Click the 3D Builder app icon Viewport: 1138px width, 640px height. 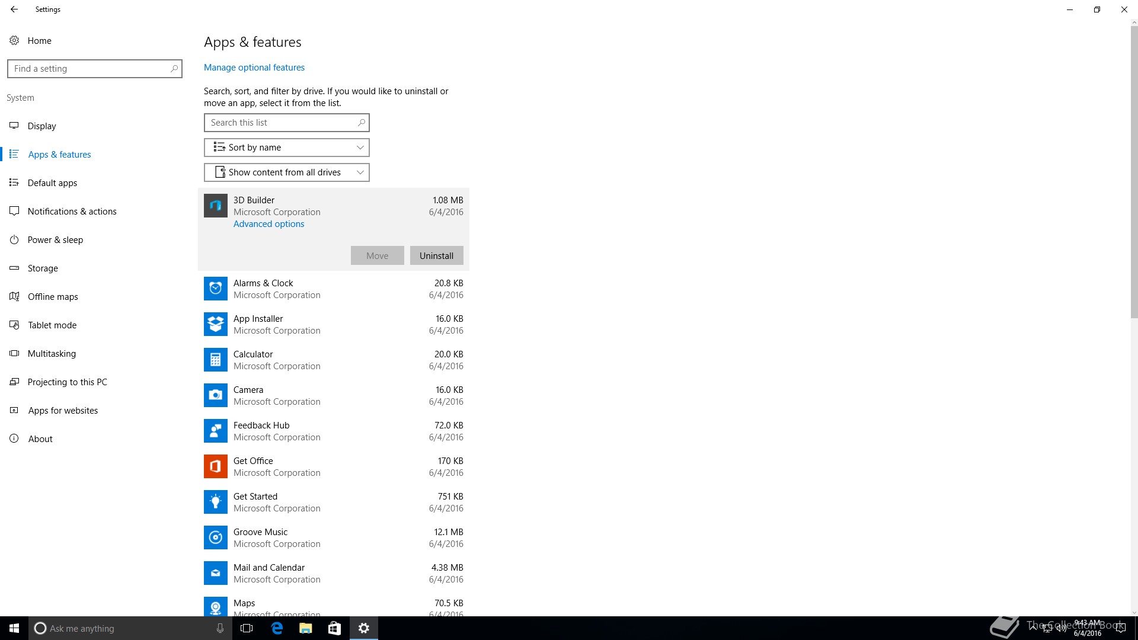(215, 206)
